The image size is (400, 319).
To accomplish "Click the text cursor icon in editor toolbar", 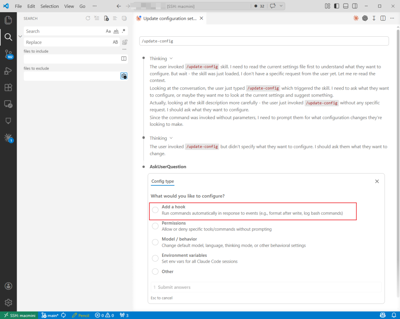I will pos(374,18).
